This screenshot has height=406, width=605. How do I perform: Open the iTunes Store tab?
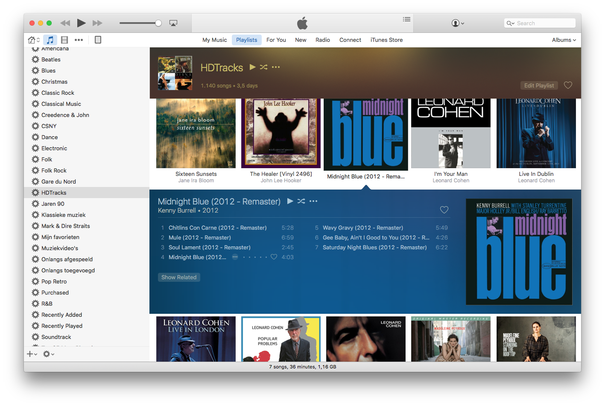[386, 40]
